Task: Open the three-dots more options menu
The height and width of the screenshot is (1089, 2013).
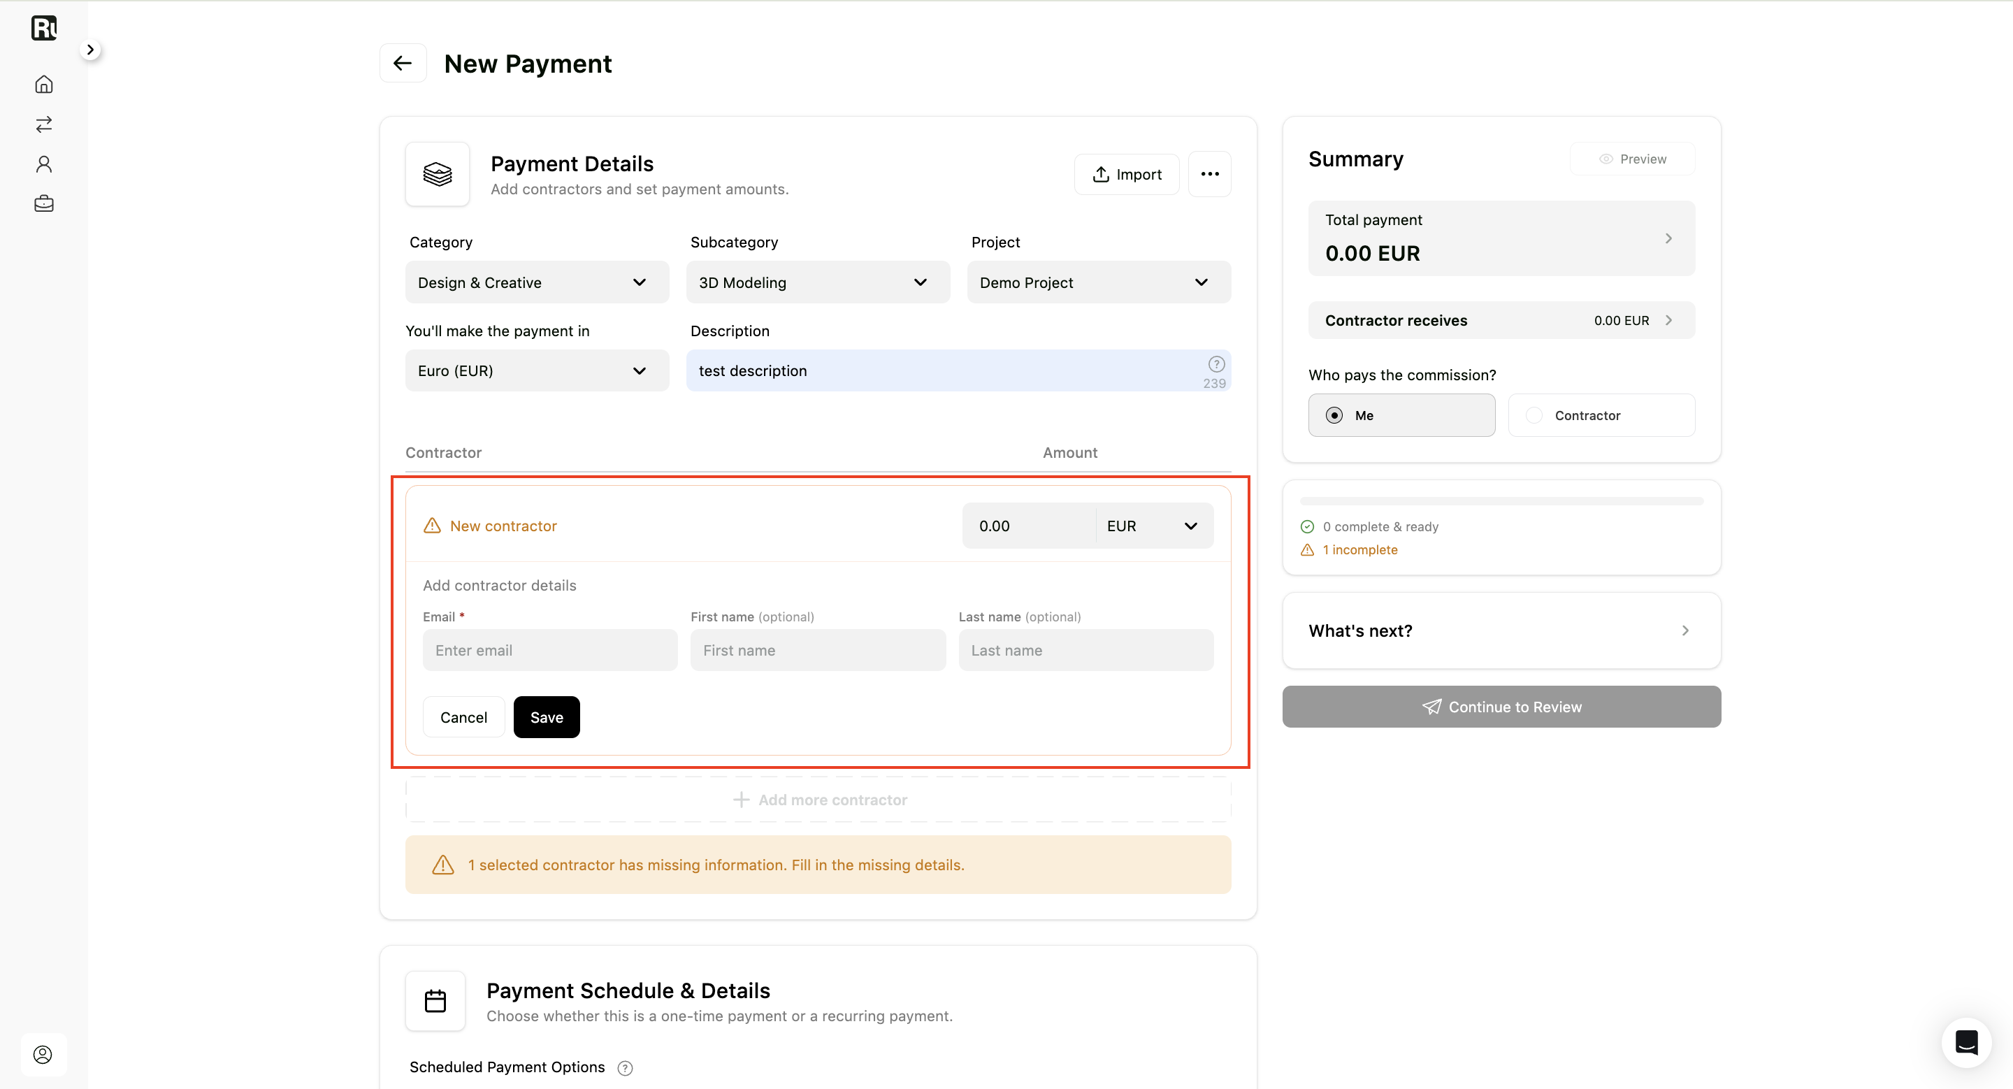Action: pyautogui.click(x=1210, y=174)
